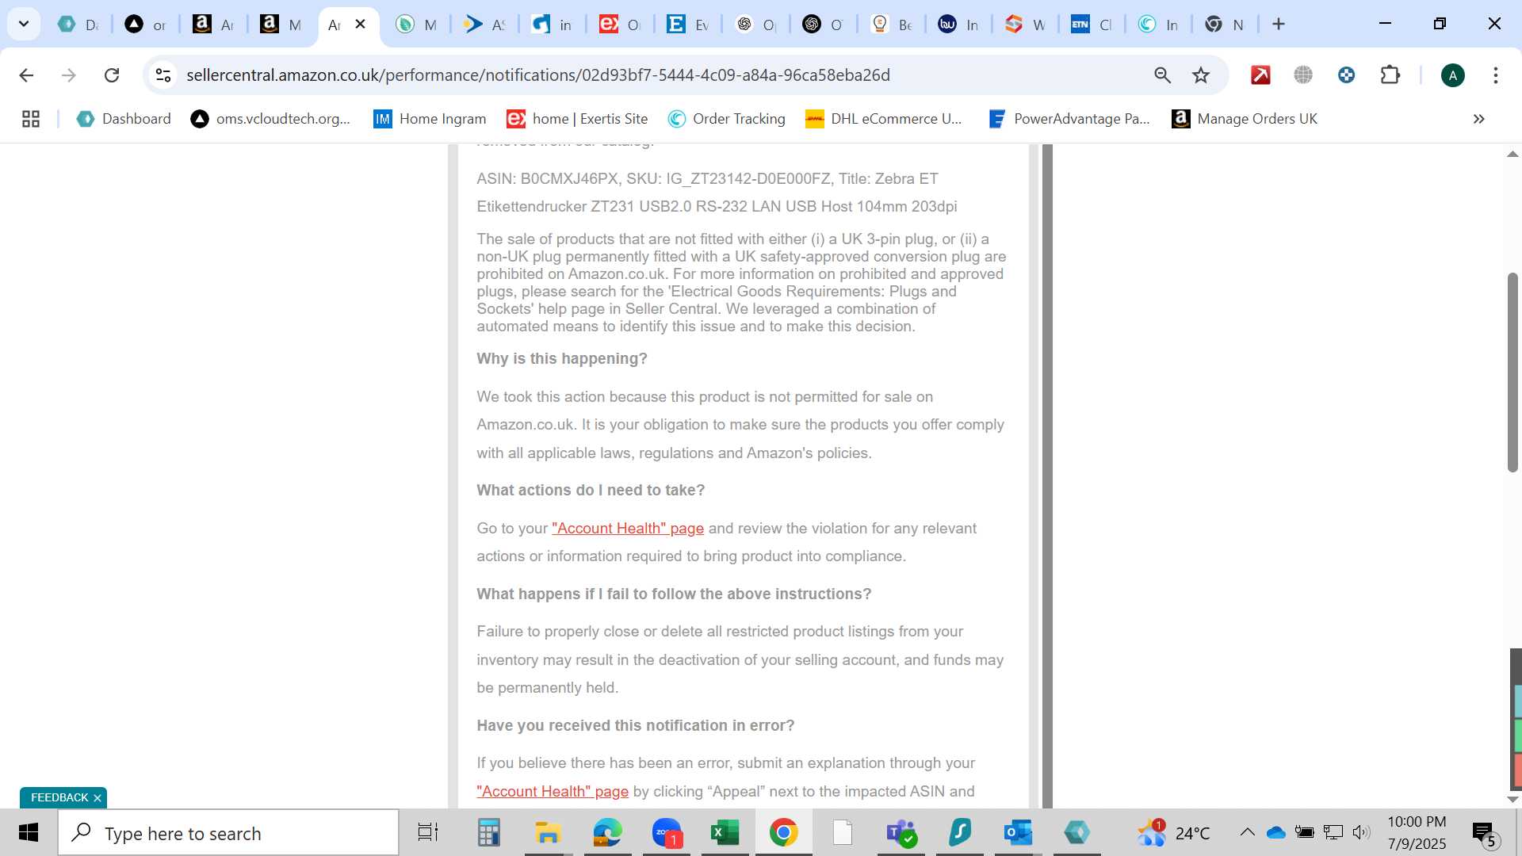The width and height of the screenshot is (1522, 856).
Task: Switch to the first 'D' tab
Action: point(78,25)
